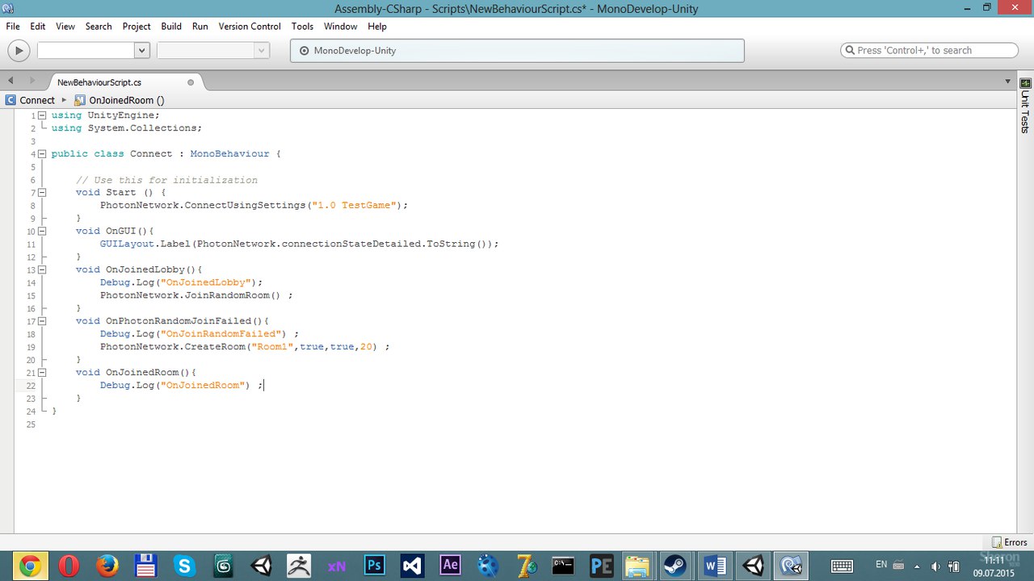The height and width of the screenshot is (581, 1034).
Task: Collapse the OnJoinedRoom fold at line 21
Action: pyautogui.click(x=42, y=373)
